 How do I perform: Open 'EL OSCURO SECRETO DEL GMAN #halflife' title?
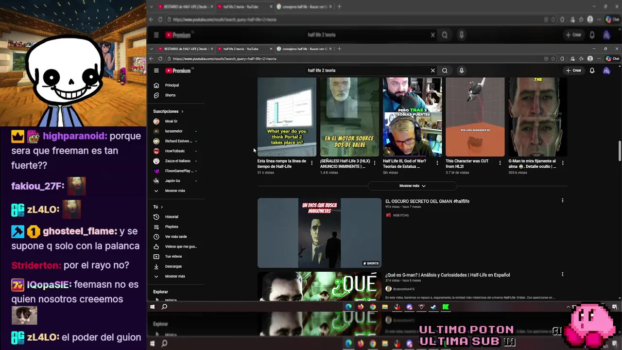[427, 201]
